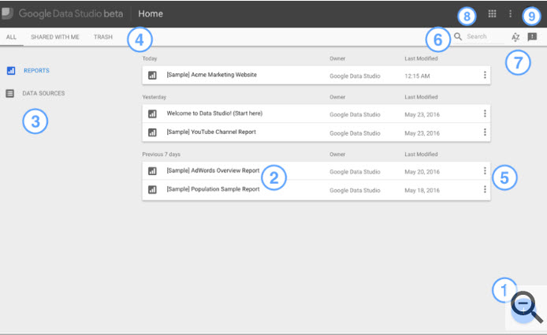Click Google Data Studio owner of Population report
Image resolution: width=547 pixels, height=335 pixels.
(x=355, y=190)
